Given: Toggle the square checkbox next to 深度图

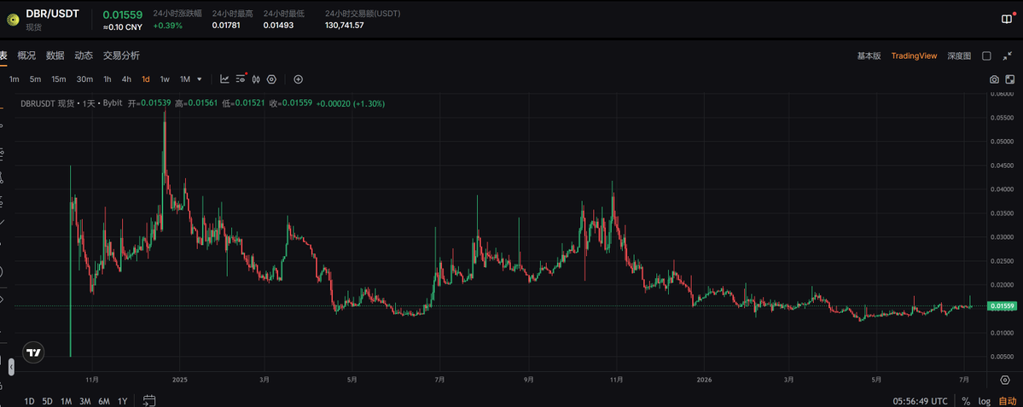Looking at the screenshot, I should [986, 56].
